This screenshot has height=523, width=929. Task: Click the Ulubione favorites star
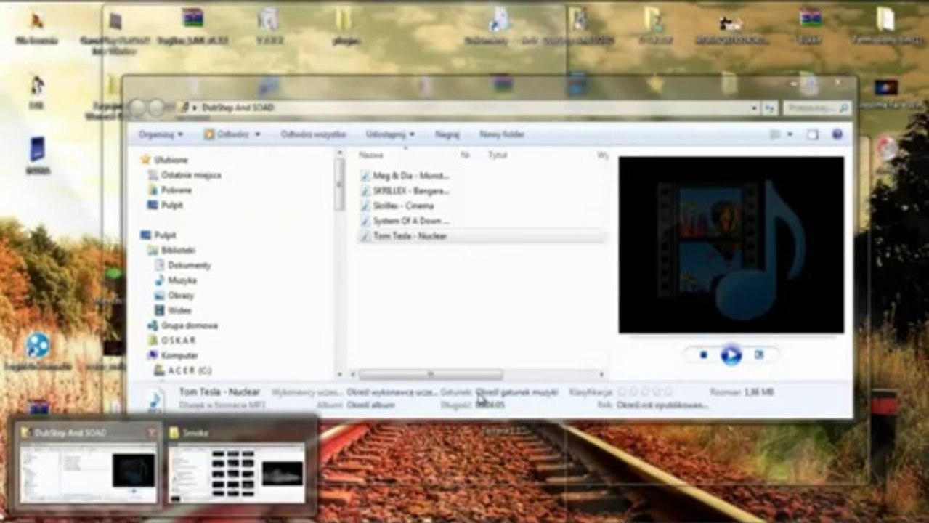(x=146, y=160)
